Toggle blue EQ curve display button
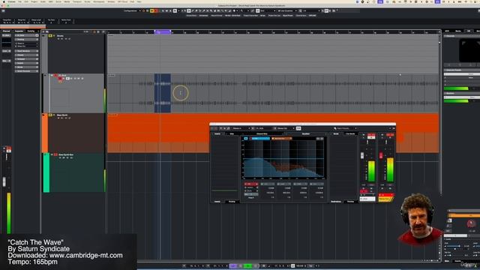480x270 pixels. click(x=246, y=139)
